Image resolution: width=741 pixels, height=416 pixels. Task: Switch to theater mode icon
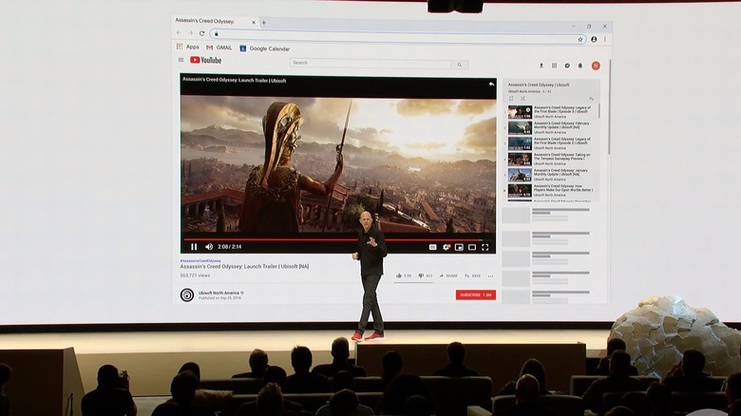click(471, 247)
